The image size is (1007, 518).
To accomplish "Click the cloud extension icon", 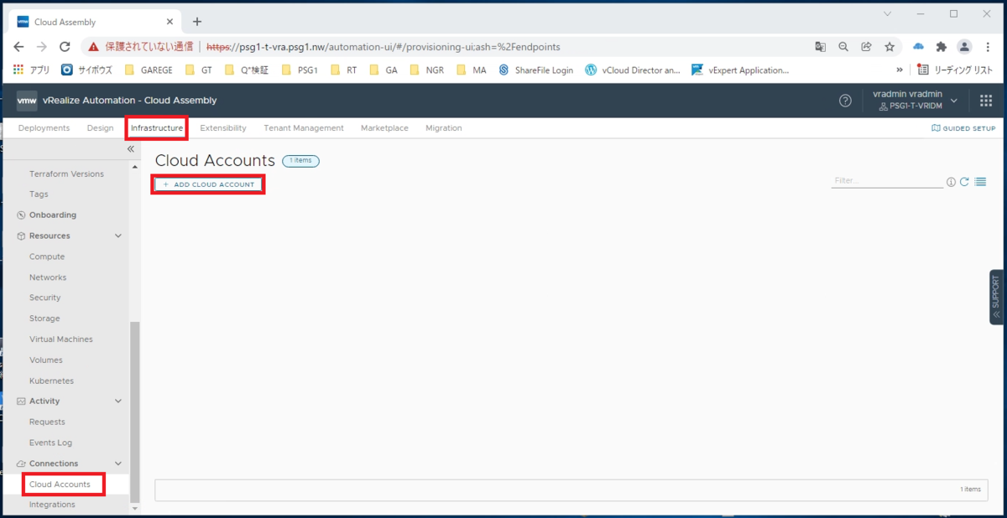I will click(918, 47).
